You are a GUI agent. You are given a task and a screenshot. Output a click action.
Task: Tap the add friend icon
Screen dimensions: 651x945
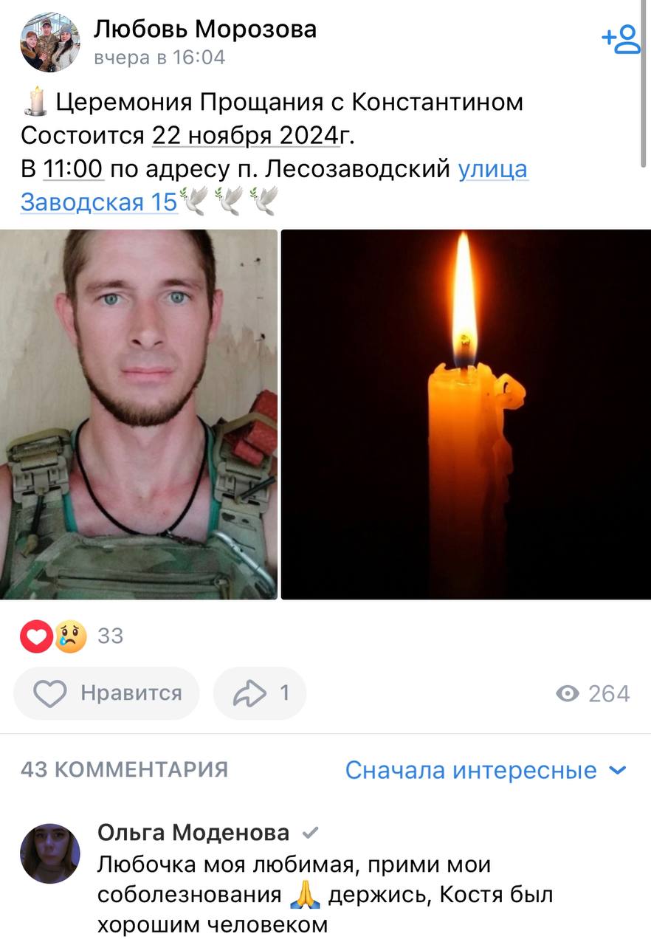(621, 38)
